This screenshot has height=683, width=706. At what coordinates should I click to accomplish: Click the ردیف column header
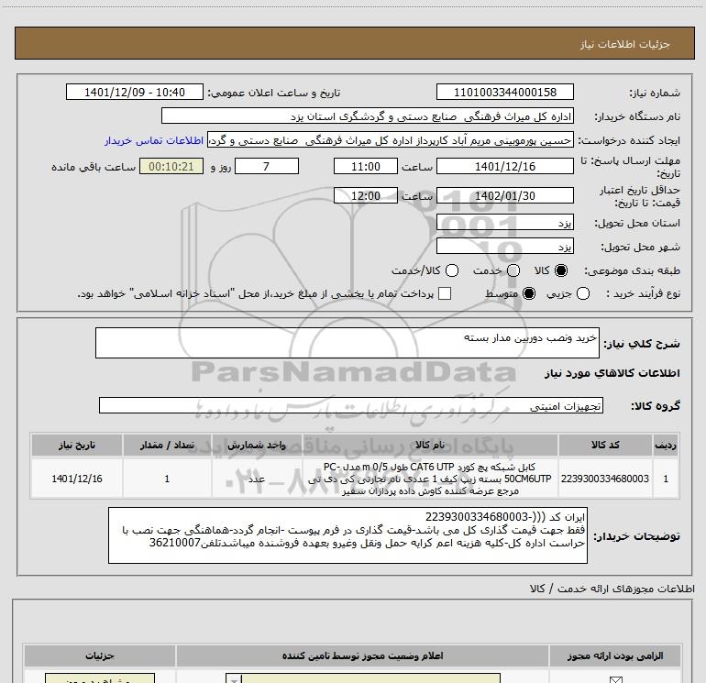click(x=666, y=446)
